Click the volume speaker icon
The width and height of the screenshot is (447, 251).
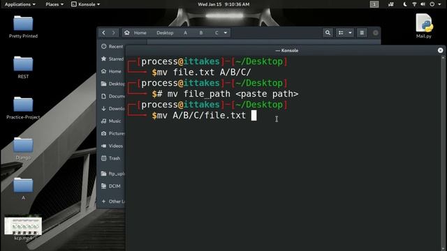[x=423, y=4]
